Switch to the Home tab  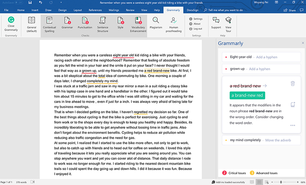point(21,10)
